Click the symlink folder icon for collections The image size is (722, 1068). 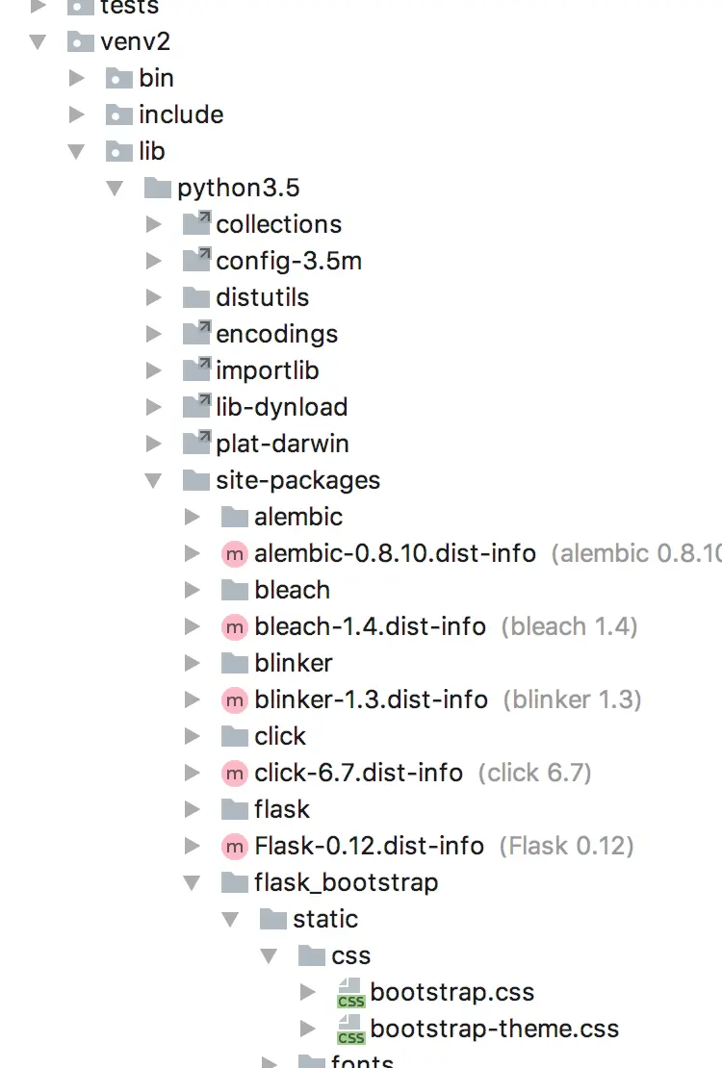(x=197, y=223)
